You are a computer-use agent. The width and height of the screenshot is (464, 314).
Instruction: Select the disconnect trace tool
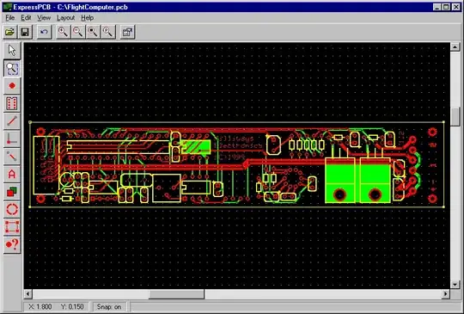12,157
